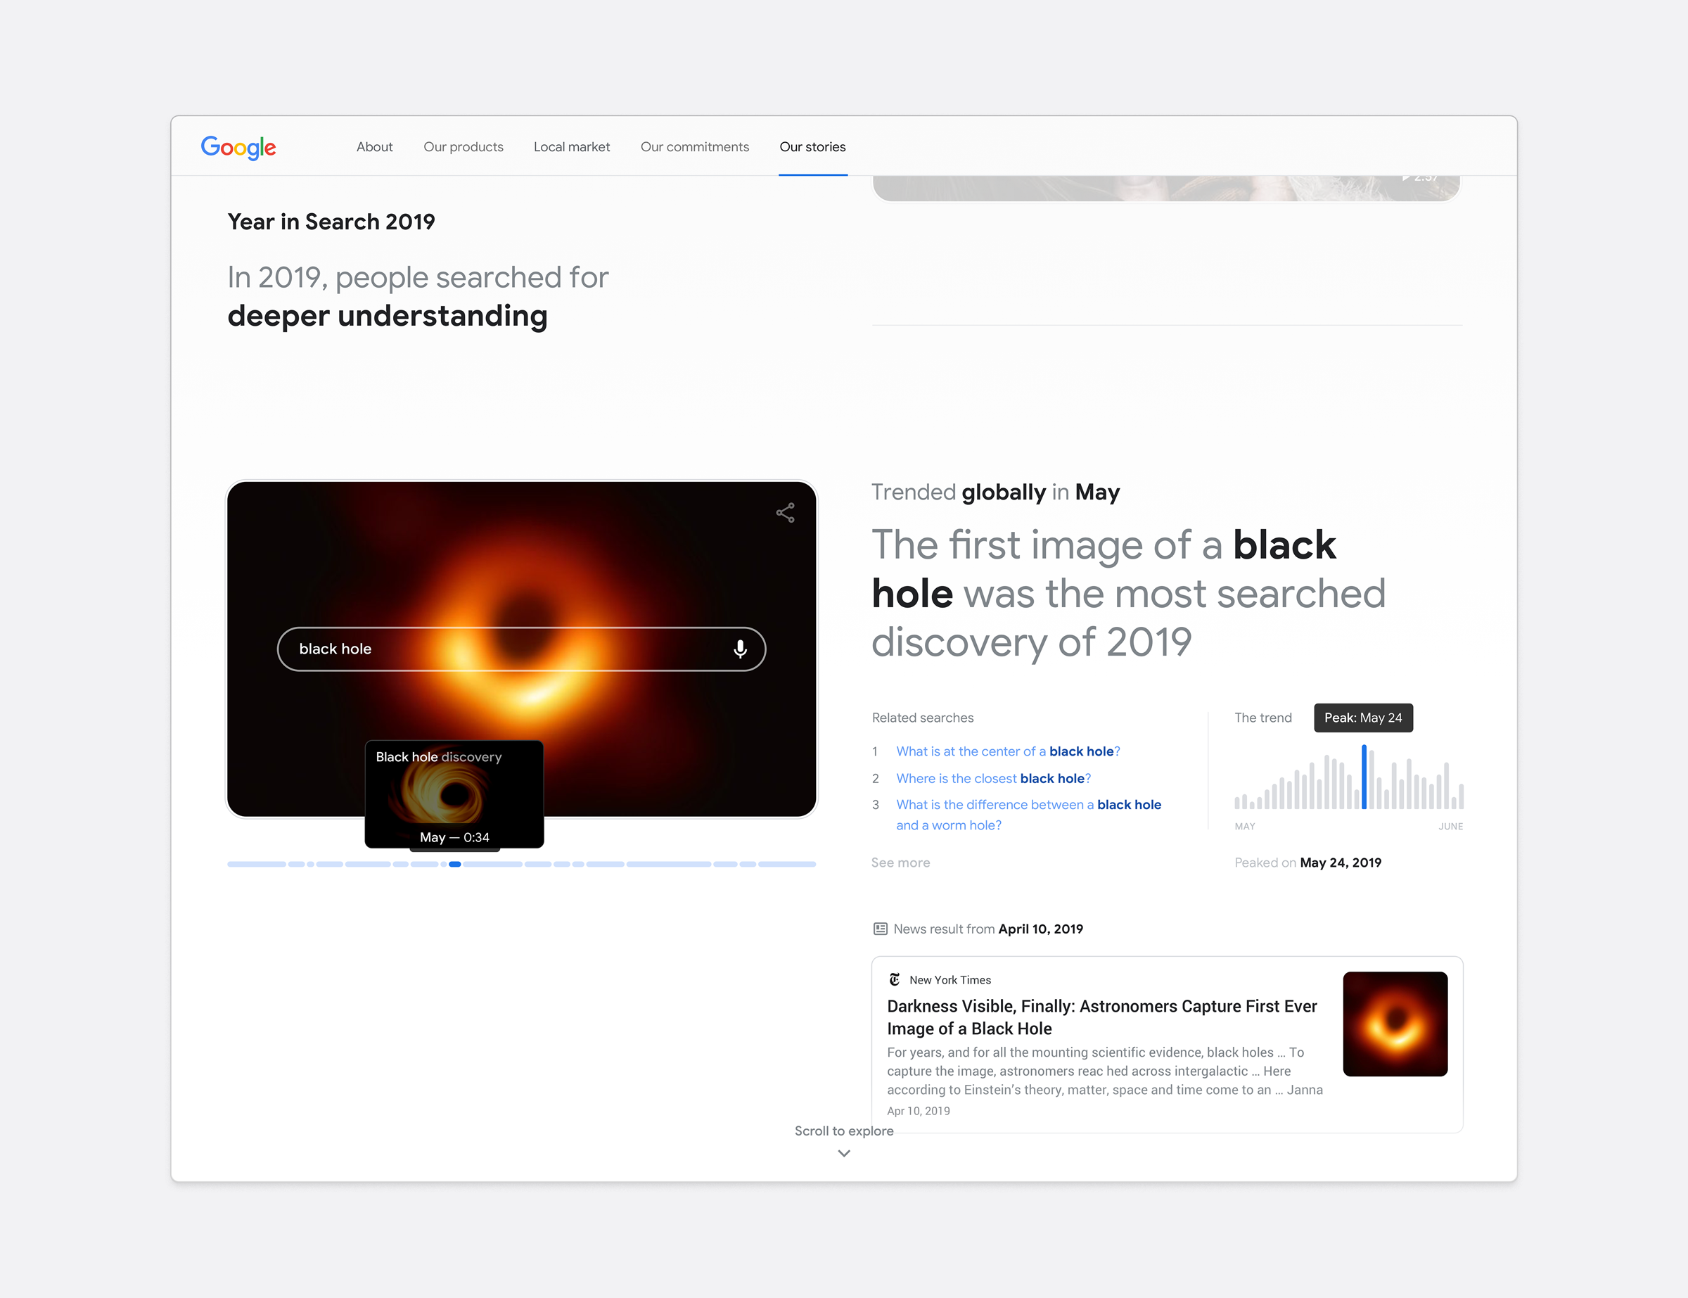Image resolution: width=1688 pixels, height=1298 pixels.
Task: Click 'Peaked on May 24, 2019' text
Action: tap(1307, 863)
